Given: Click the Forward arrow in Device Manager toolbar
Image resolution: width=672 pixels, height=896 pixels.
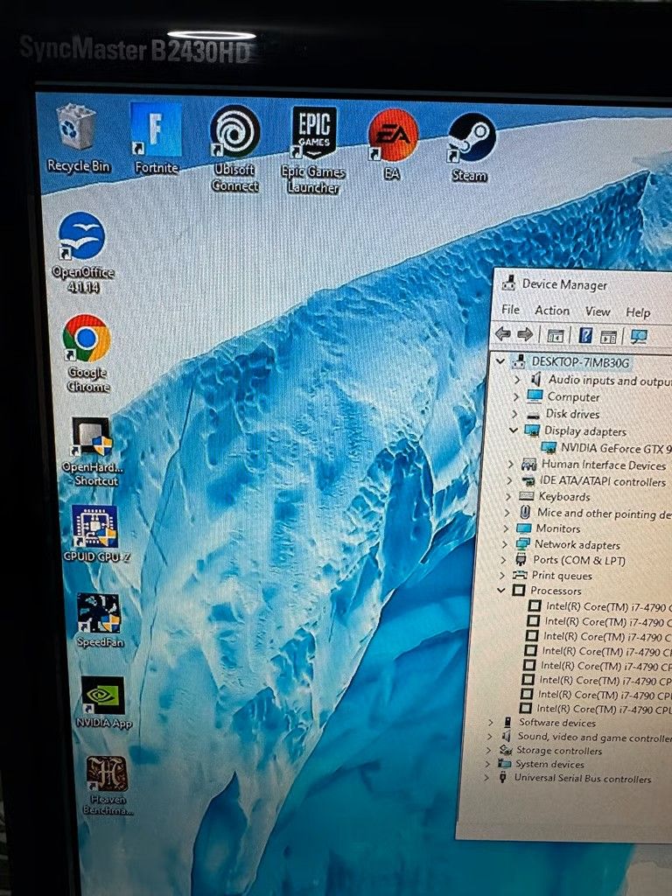Looking at the screenshot, I should [525, 334].
